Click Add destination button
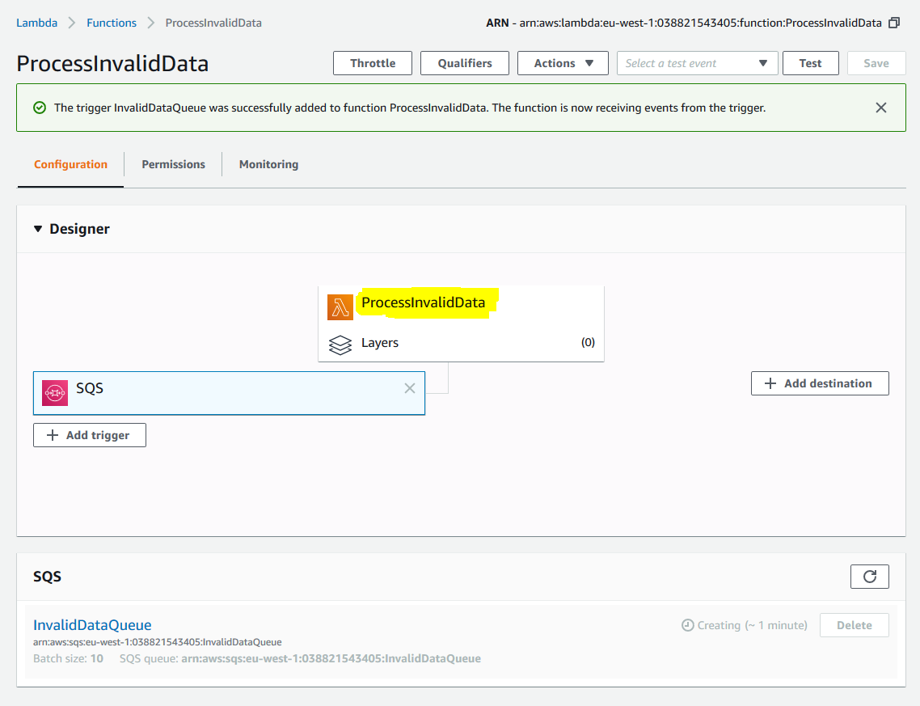The height and width of the screenshot is (706, 920). (x=820, y=383)
